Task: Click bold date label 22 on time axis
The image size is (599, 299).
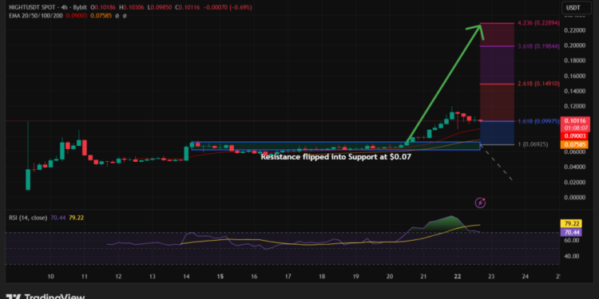Action: coord(458,277)
